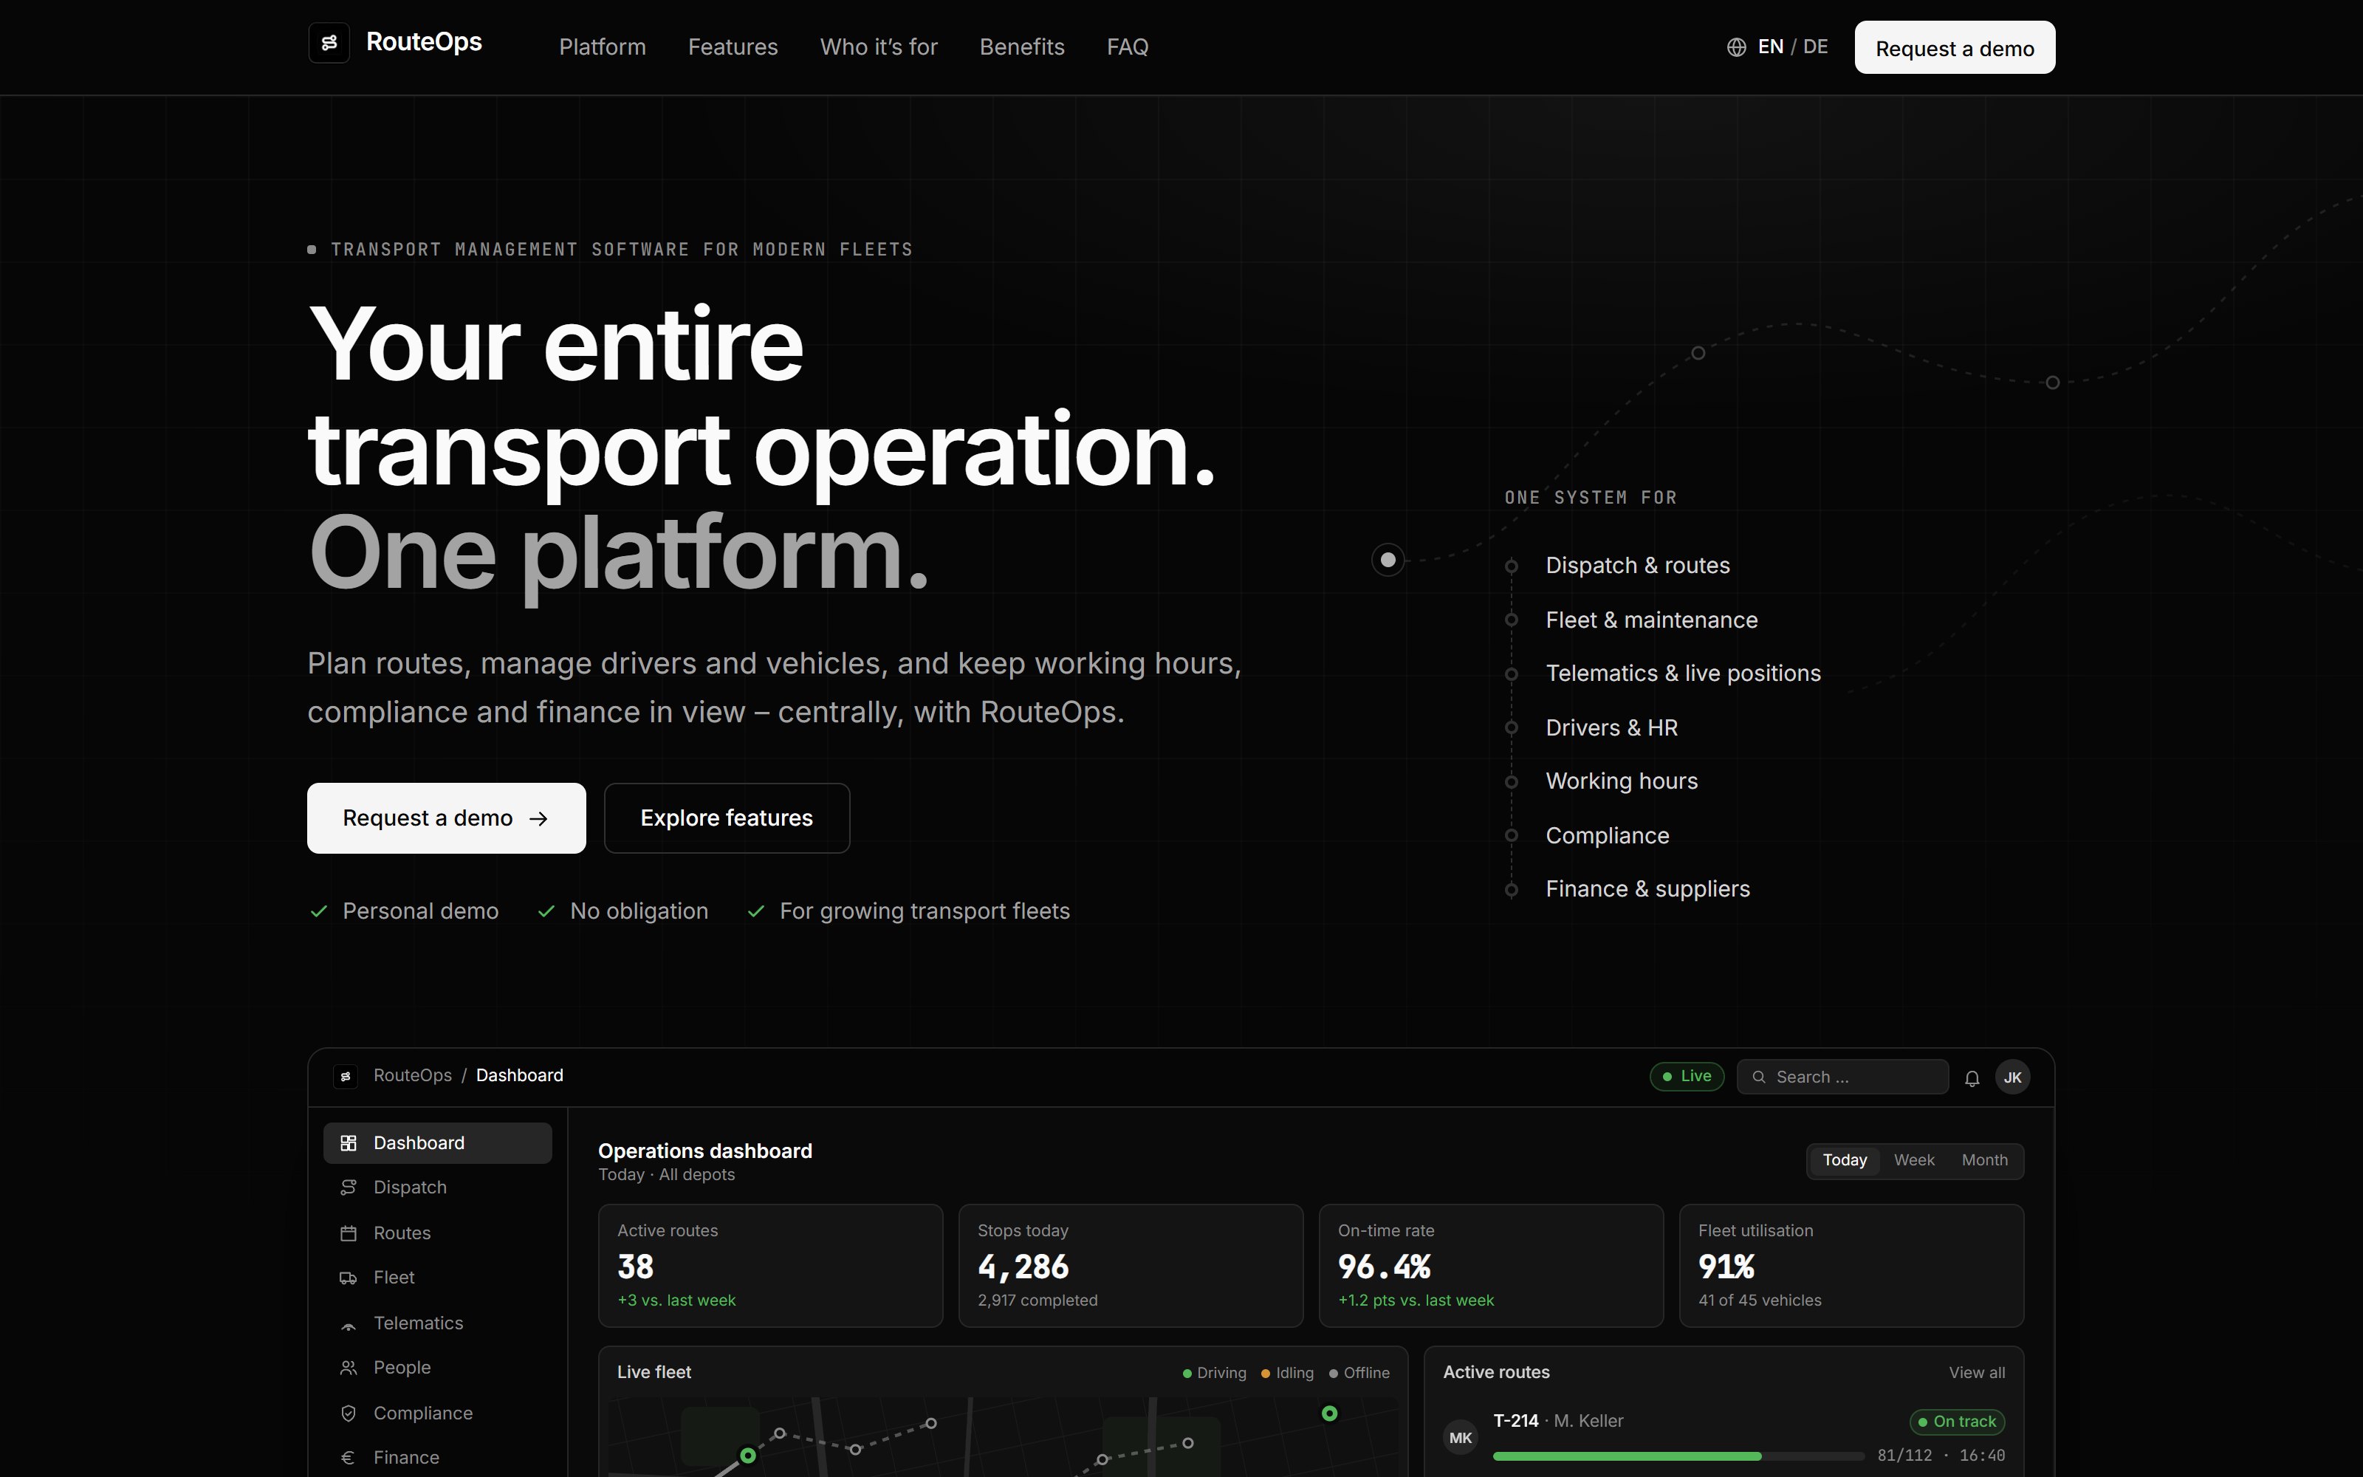Click the Dispatch sidebar route icon
This screenshot has width=2363, height=1477.
(x=349, y=1188)
